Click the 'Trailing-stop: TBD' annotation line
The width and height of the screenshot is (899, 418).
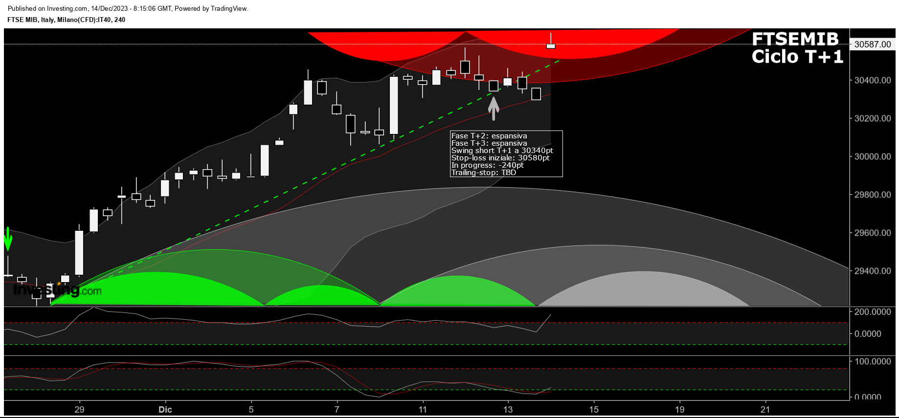pos(484,173)
